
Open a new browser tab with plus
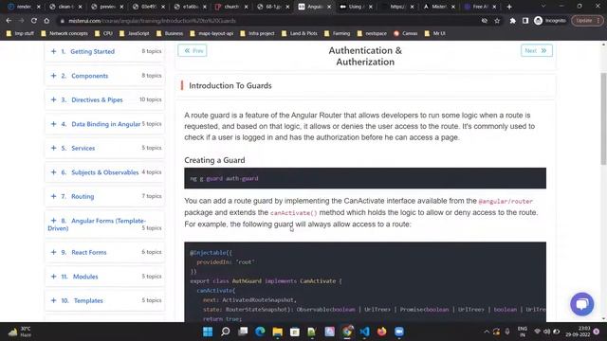(509, 7)
